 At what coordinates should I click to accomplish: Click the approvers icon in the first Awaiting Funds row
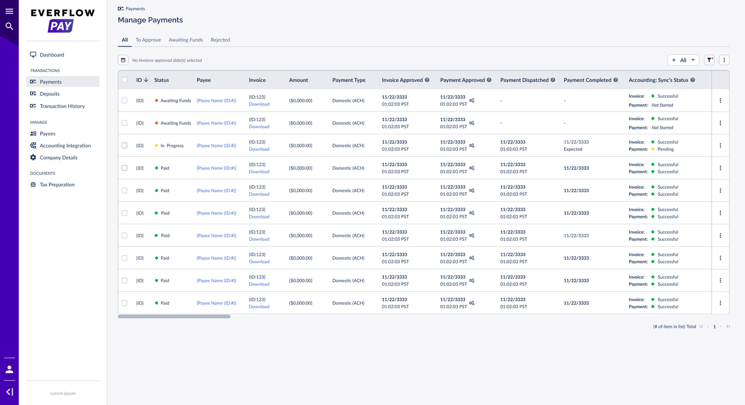click(x=472, y=101)
